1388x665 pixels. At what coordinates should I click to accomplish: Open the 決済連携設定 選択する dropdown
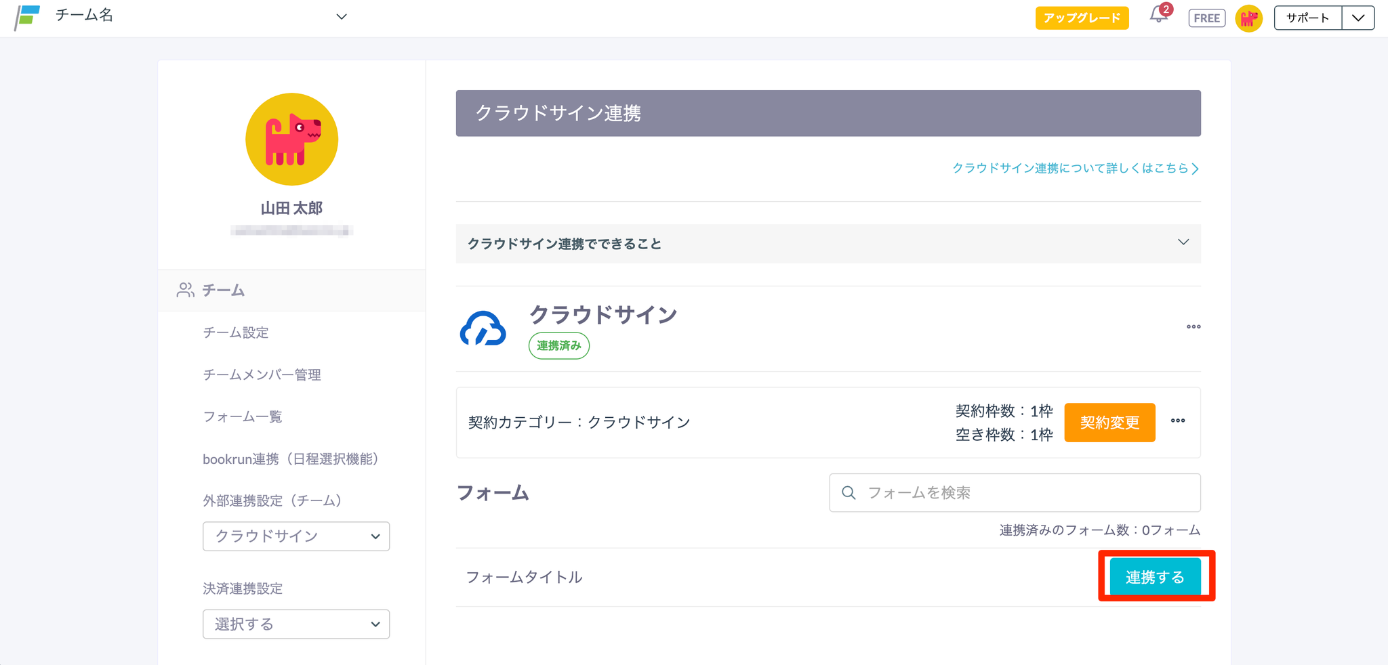click(x=296, y=624)
